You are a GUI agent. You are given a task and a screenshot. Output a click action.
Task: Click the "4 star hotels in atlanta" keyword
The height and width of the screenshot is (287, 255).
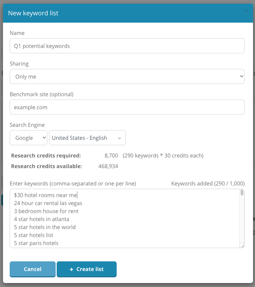[x=42, y=219]
